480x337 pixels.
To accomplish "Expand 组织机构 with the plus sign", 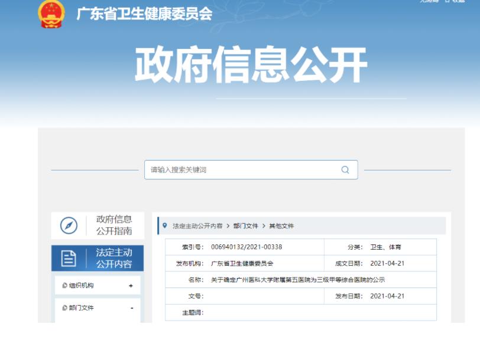I will [131, 286].
